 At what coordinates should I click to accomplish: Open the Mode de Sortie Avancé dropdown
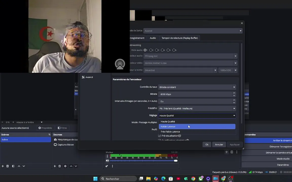coord(193,31)
